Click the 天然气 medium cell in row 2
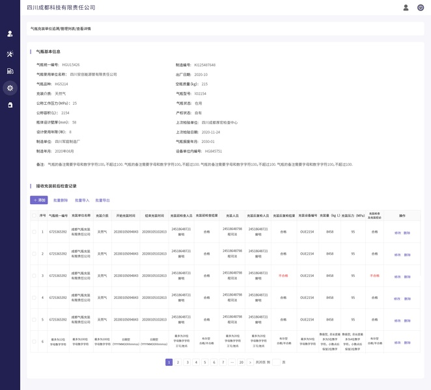The image size is (431, 390). 102,254
